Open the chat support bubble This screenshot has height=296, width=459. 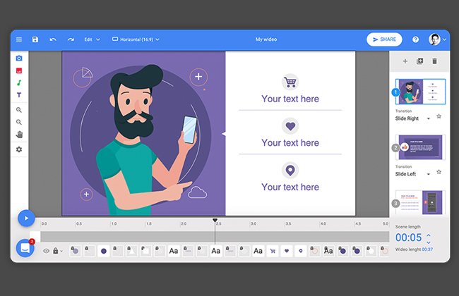tap(25, 248)
